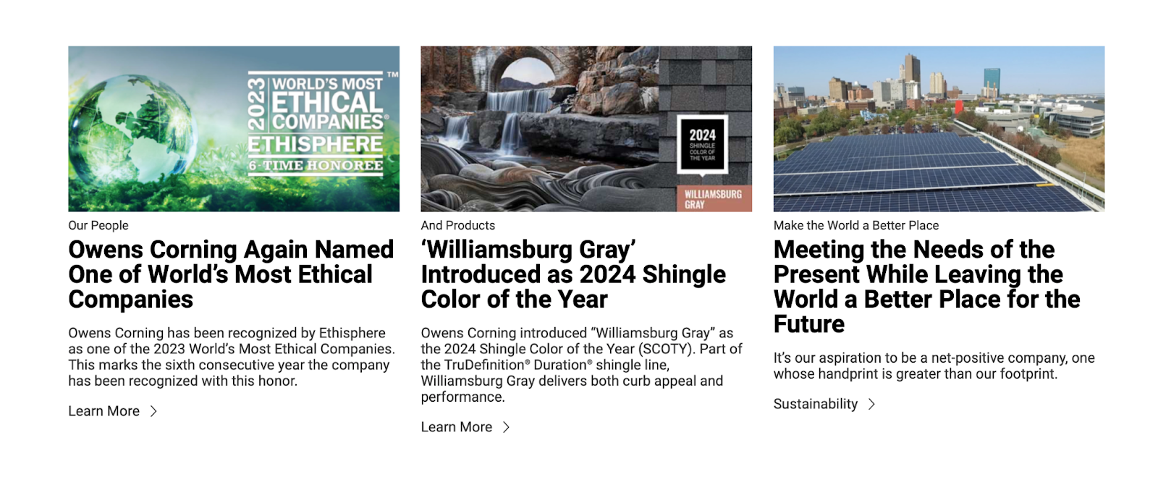The image size is (1158, 477).
Task: Click the Williamsburg Gray color label swatch
Action: [714, 199]
